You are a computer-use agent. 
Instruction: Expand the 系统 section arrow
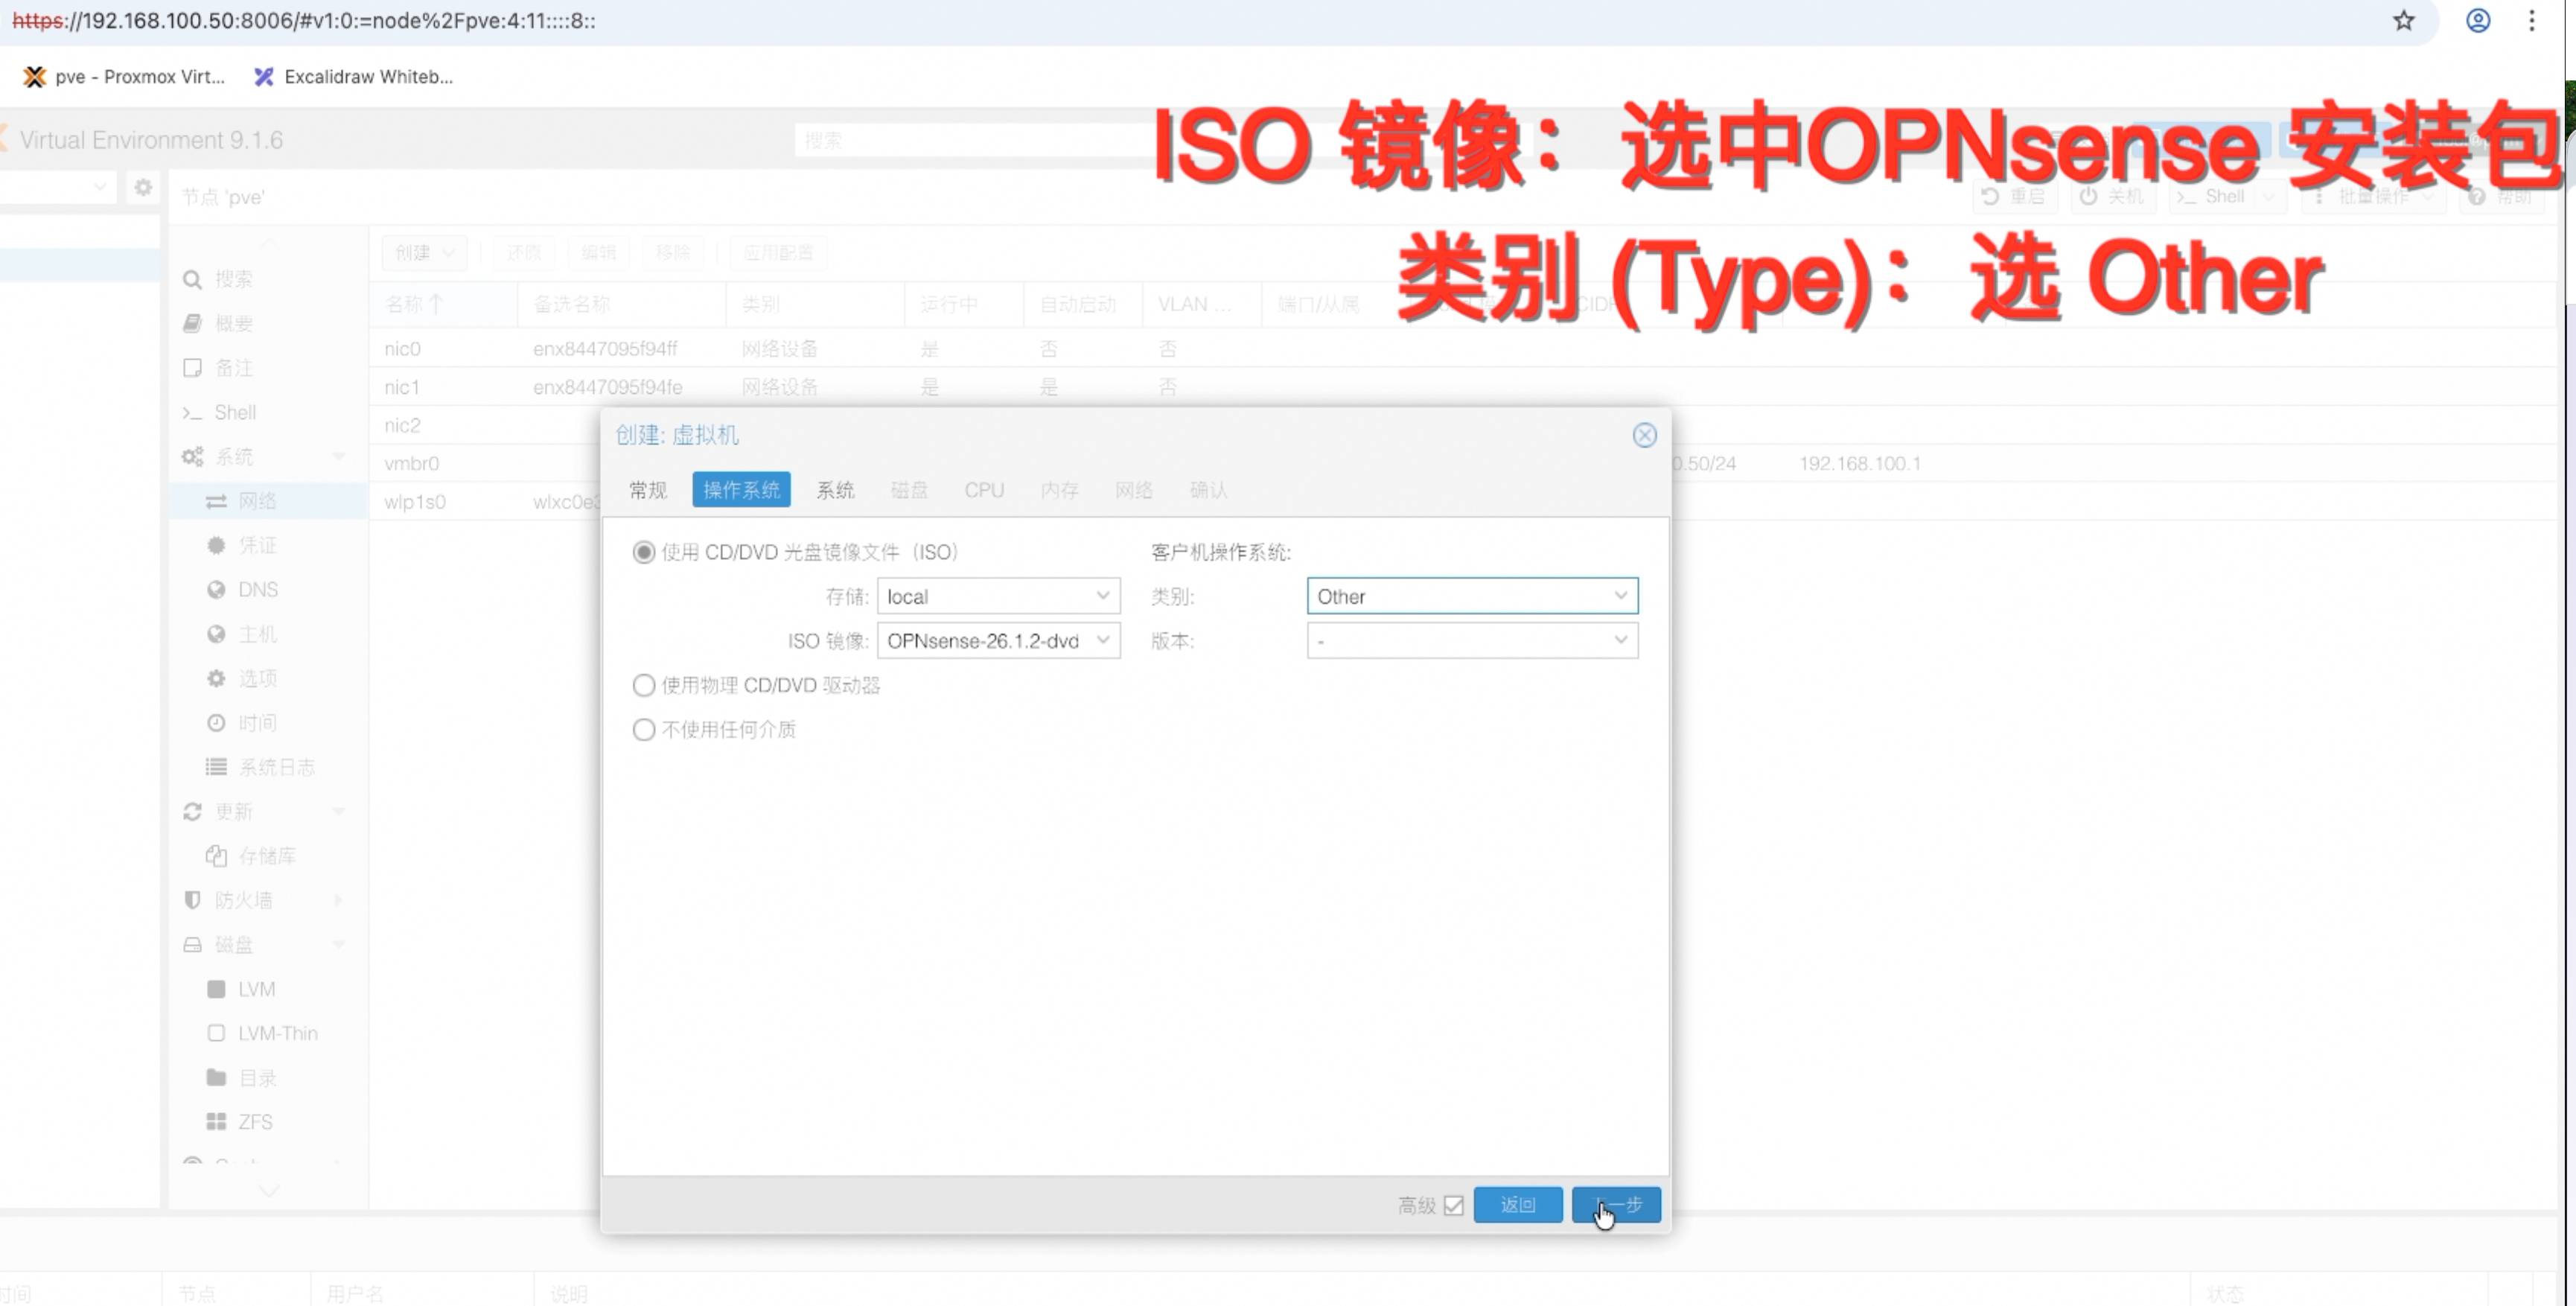[339, 457]
